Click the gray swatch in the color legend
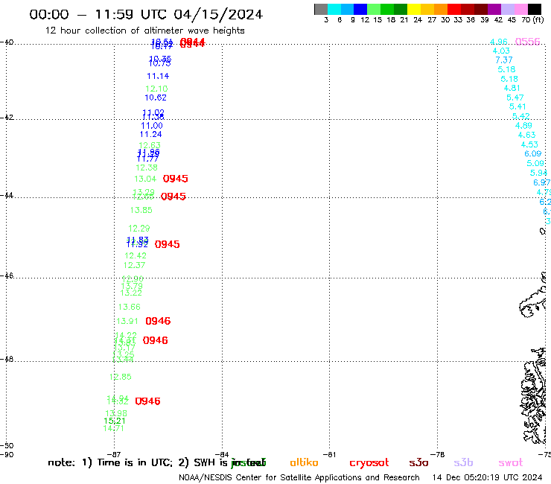The width and height of the screenshot is (551, 484). [x=321, y=9]
